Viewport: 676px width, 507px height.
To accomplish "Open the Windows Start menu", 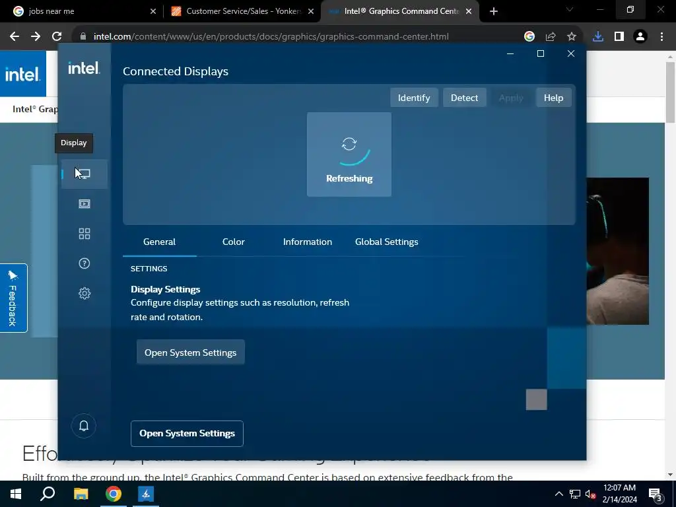I will pos(16,494).
